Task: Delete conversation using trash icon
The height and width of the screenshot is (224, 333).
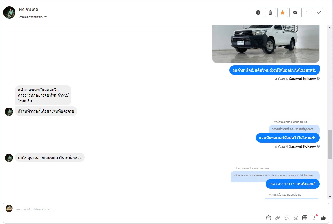Action: pos(270,13)
